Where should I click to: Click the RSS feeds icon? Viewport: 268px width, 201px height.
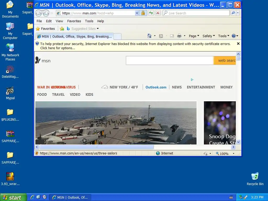pos(161,36)
